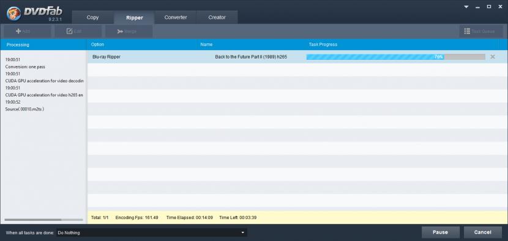
Task: Switch to the Copy tab
Action: (x=92, y=18)
